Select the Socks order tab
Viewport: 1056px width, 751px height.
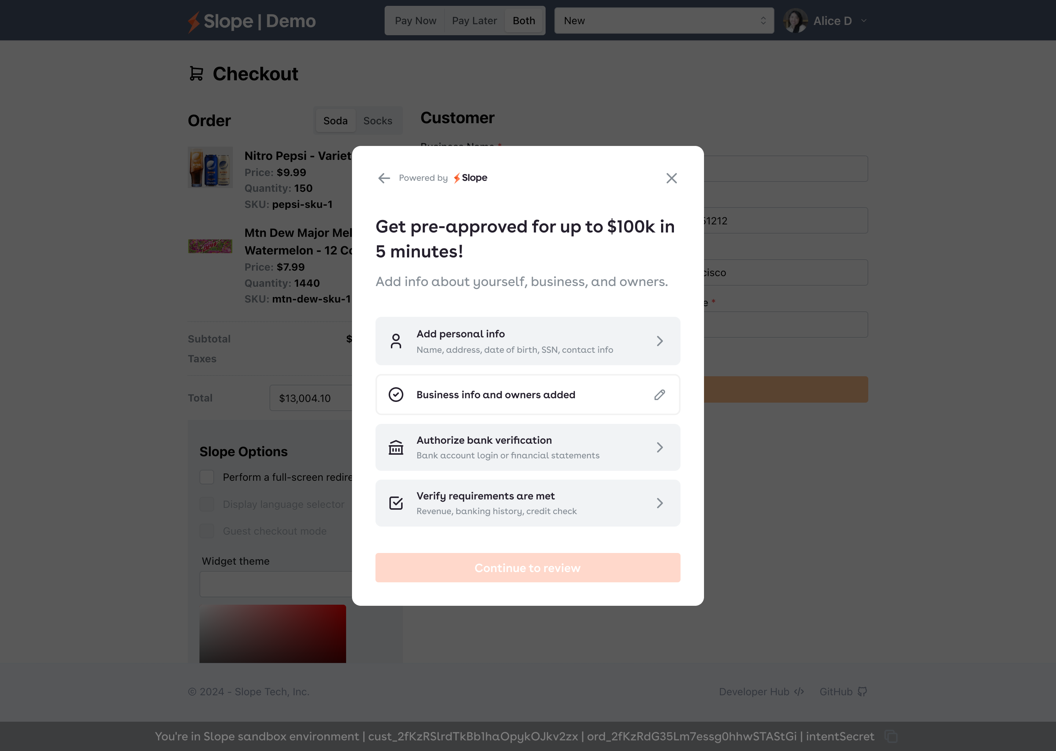tap(377, 121)
